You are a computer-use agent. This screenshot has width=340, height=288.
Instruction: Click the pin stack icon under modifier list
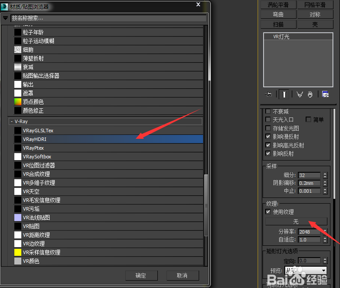(268, 94)
